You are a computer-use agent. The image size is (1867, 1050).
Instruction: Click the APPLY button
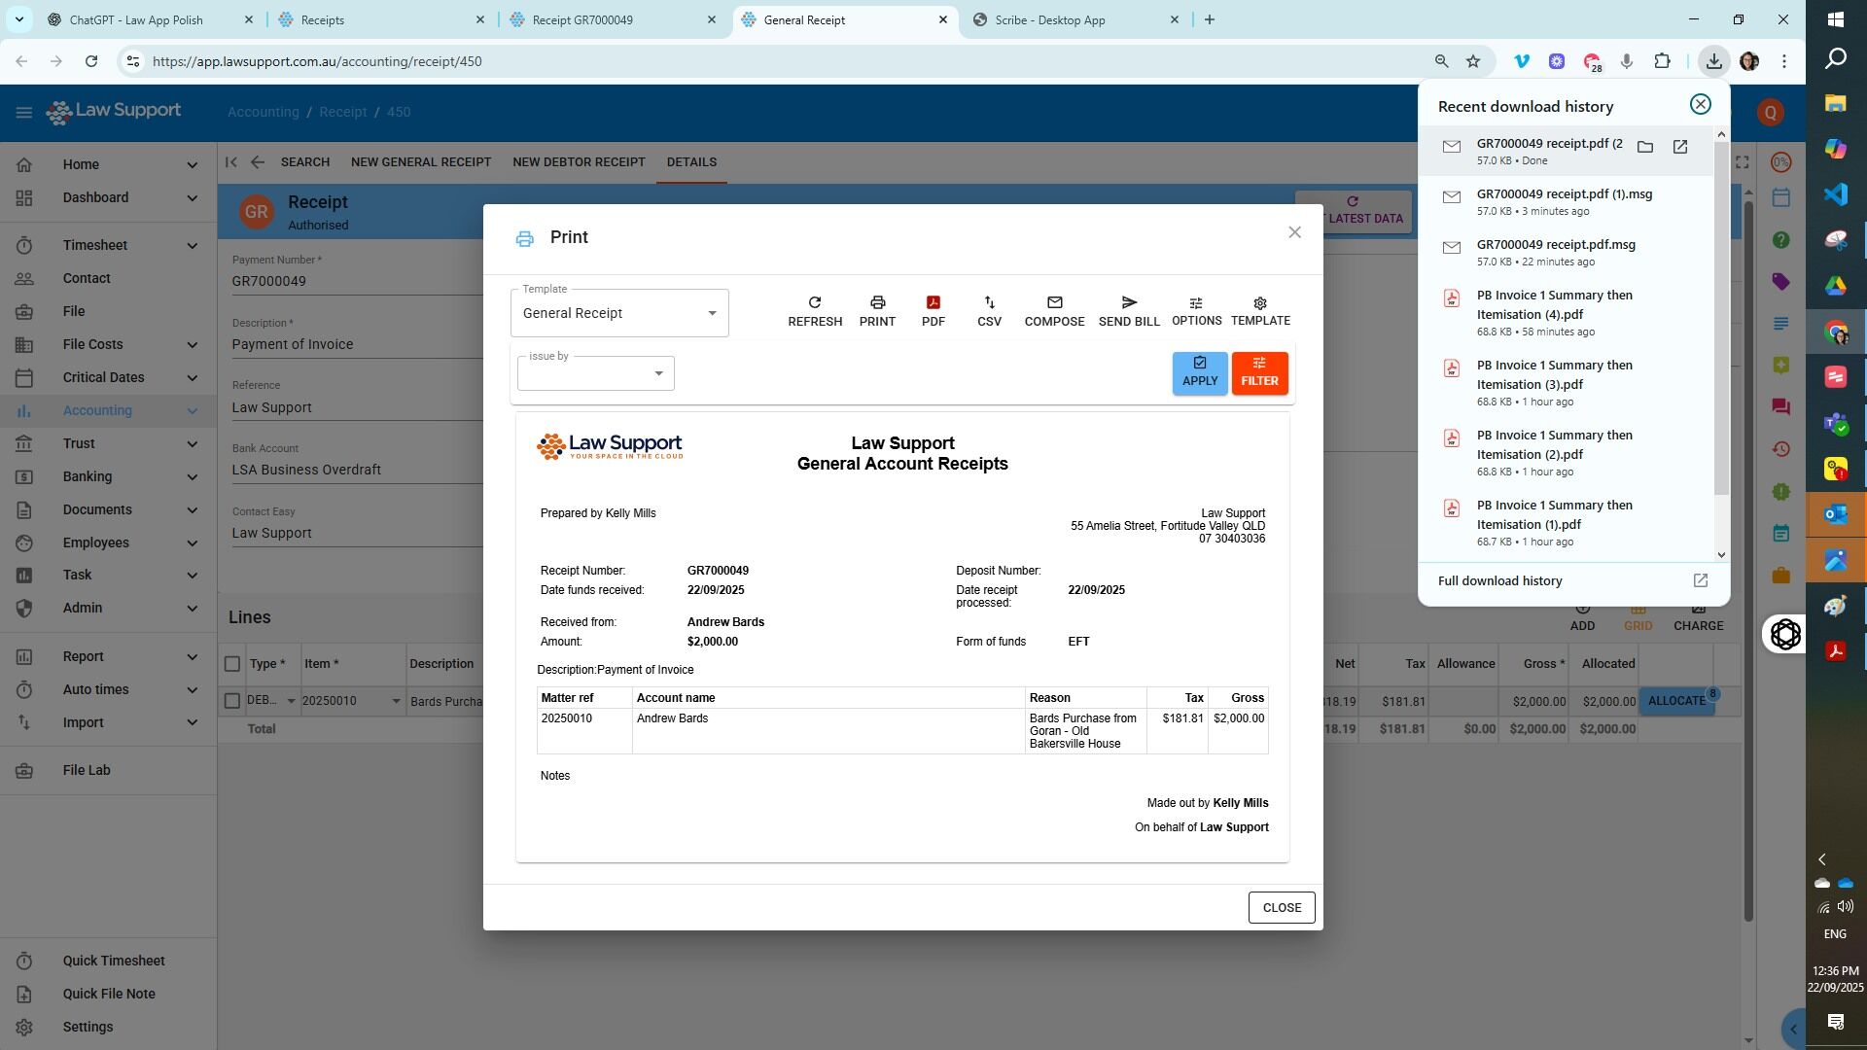[x=1199, y=372]
